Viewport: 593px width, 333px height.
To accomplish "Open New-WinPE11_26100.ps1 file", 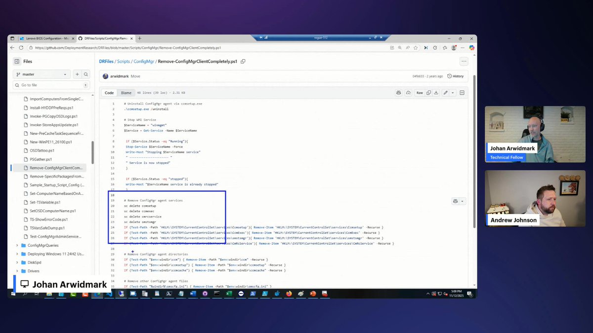I will 51,142.
